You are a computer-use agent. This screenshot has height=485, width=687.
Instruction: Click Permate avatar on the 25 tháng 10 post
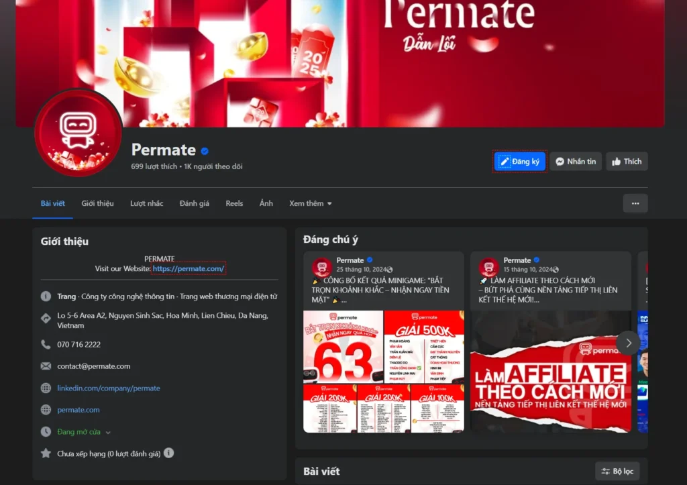pos(322,267)
